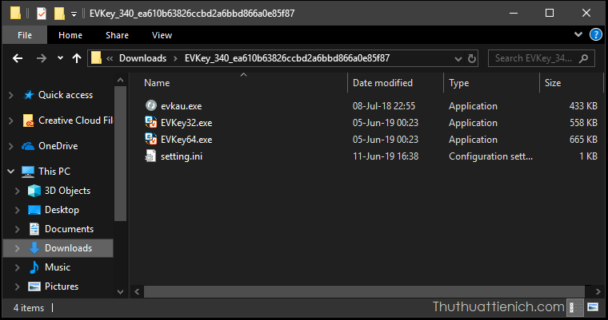
Task: Collapse the This PC tree node
Action: coord(10,172)
